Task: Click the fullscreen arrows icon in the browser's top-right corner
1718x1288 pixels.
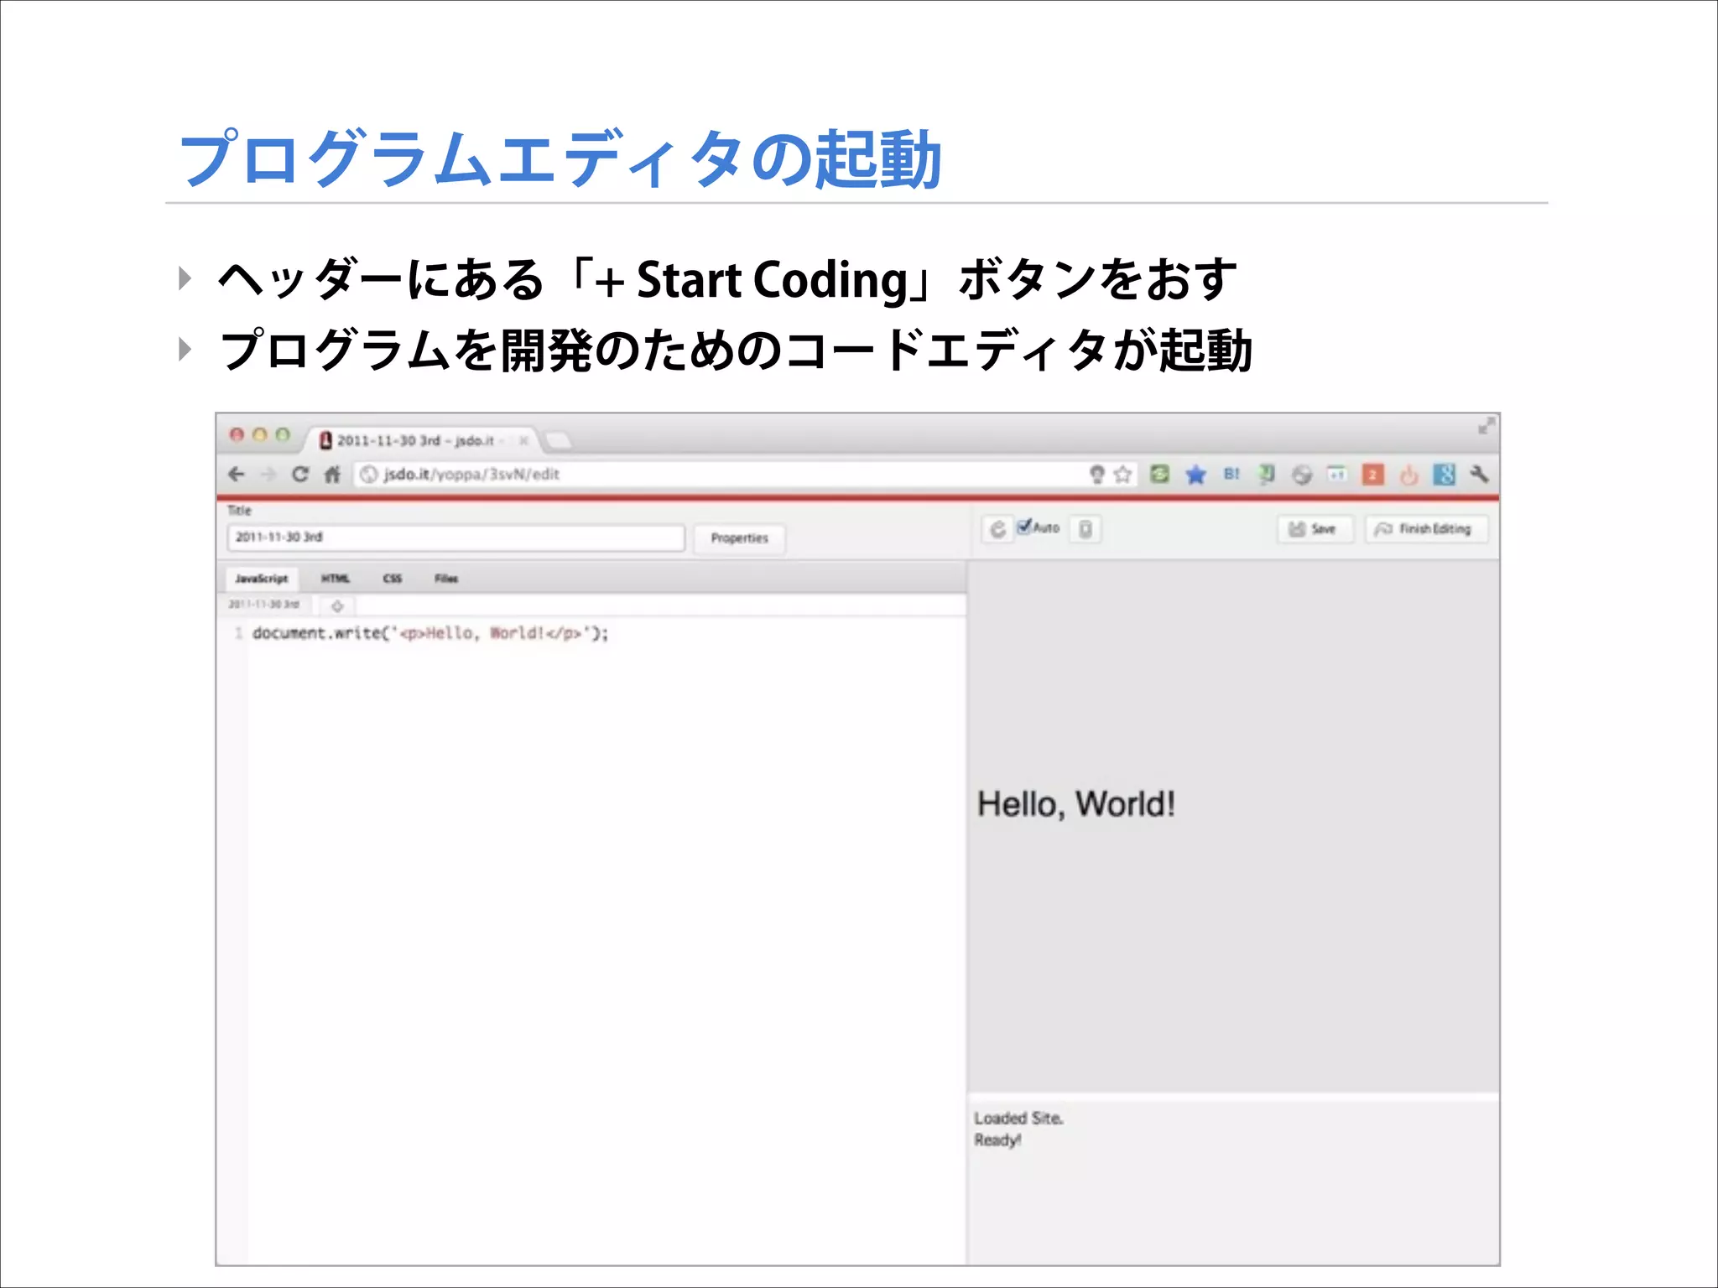Action: point(1486,426)
